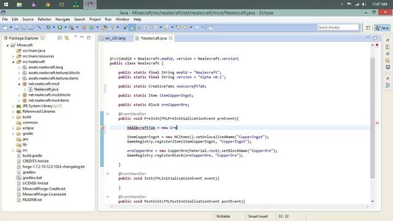The image size is (393, 221).
Task: Toggle Pin Editor button
Action: [211, 28]
